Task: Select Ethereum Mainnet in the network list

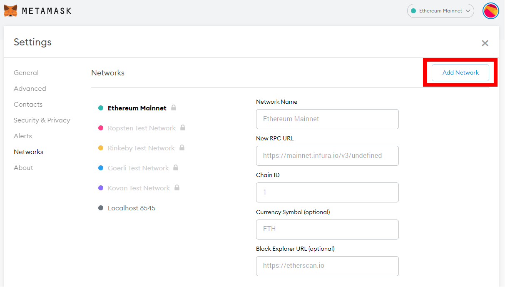Action: click(x=137, y=108)
